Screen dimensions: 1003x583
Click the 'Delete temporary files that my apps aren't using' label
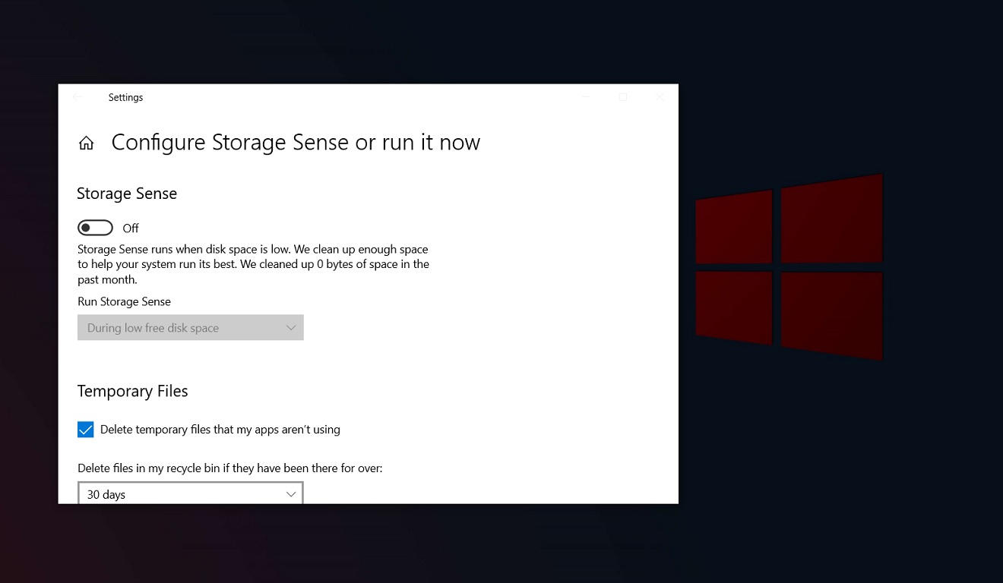pos(220,430)
